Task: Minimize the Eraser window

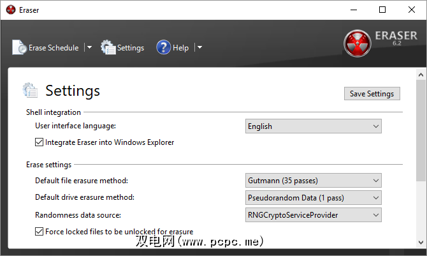Action: 354,10
